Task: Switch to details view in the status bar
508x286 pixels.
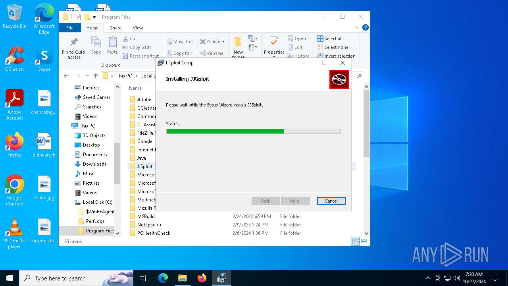Action: [x=356, y=241]
